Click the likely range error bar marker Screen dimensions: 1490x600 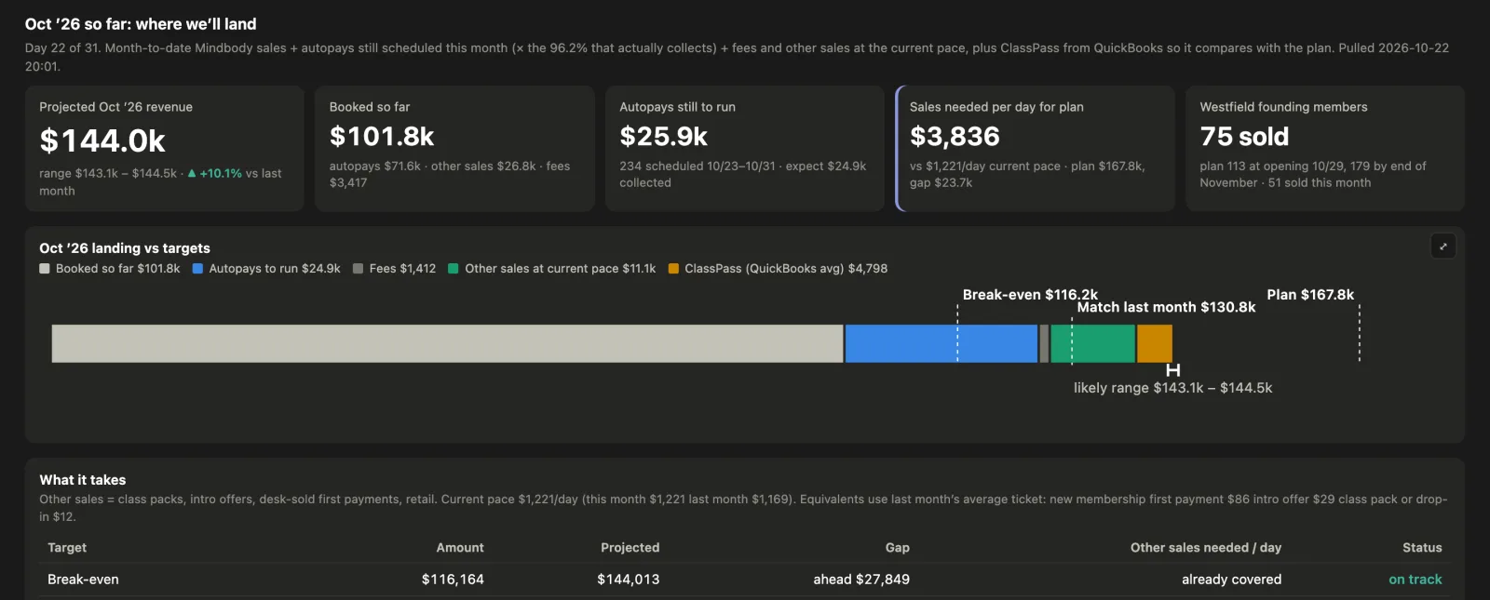(1173, 370)
